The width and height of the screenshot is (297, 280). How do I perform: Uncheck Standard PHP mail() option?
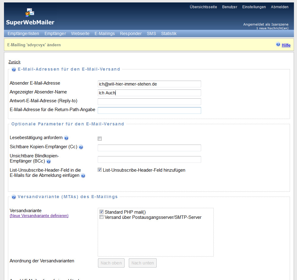101,212
